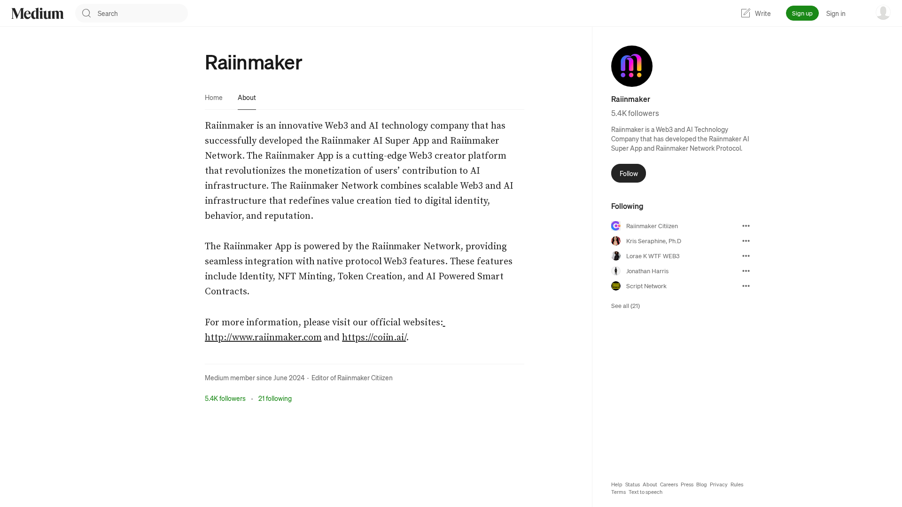Click Raiinmaker Citiizen avatar icon
This screenshot has height=507, width=902.
[616, 226]
